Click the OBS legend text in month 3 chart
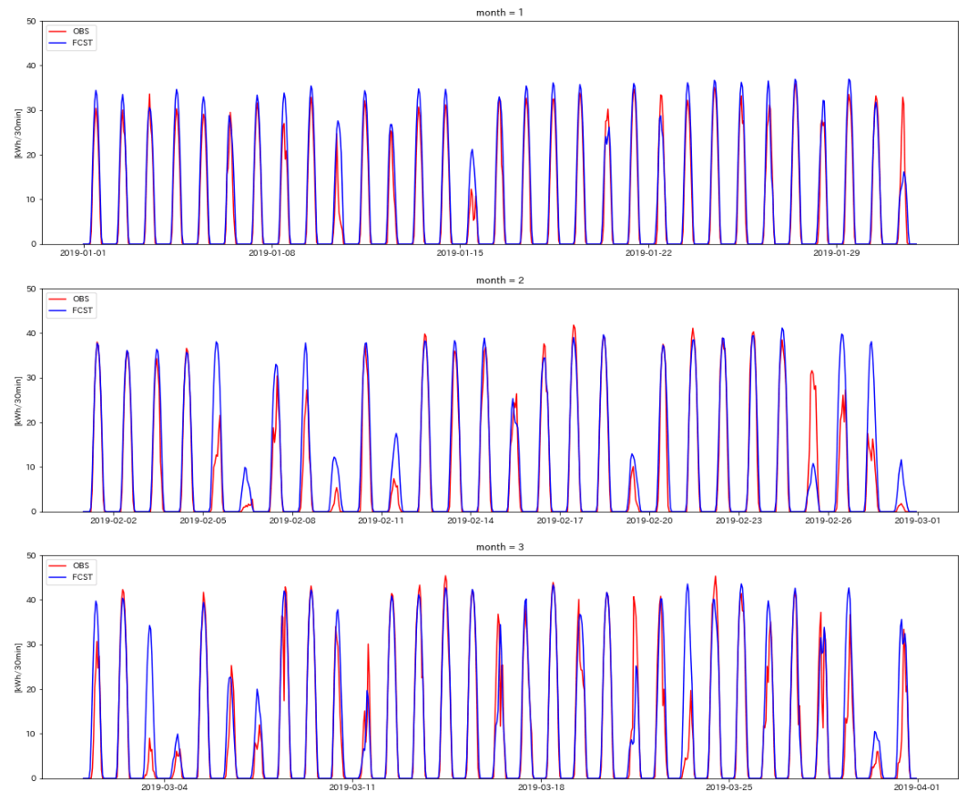The image size is (977, 802). (81, 565)
